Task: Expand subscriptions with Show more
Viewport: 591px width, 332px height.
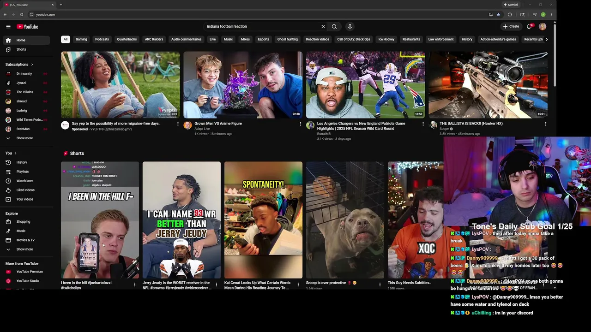Action: (25, 138)
